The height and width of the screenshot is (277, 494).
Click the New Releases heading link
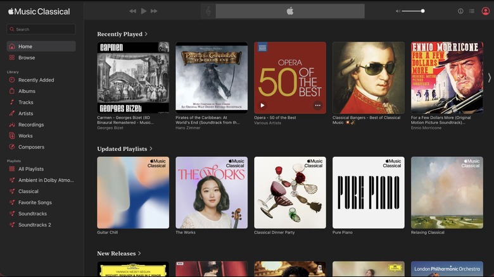pos(117,254)
